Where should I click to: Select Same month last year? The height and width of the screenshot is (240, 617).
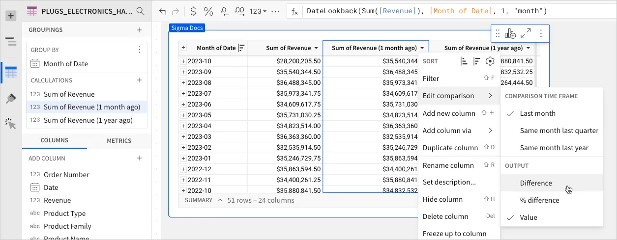[552, 148]
